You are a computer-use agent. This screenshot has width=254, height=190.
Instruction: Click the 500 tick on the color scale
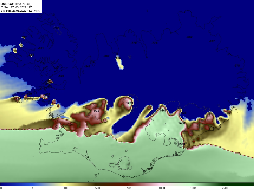pos(98,188)
